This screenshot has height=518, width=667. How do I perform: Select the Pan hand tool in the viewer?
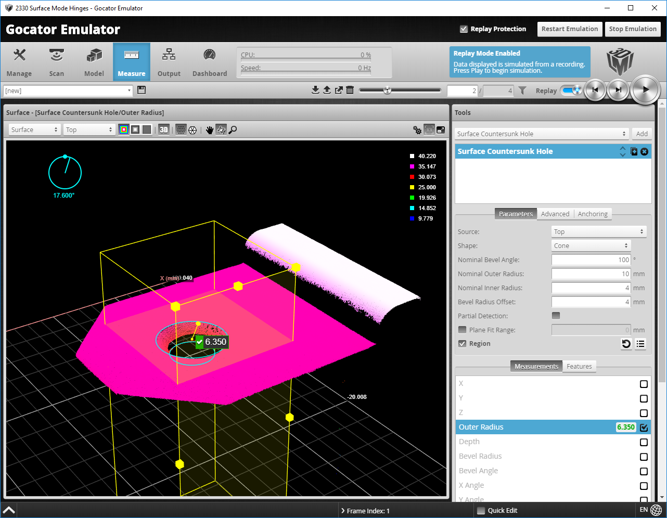[210, 129]
